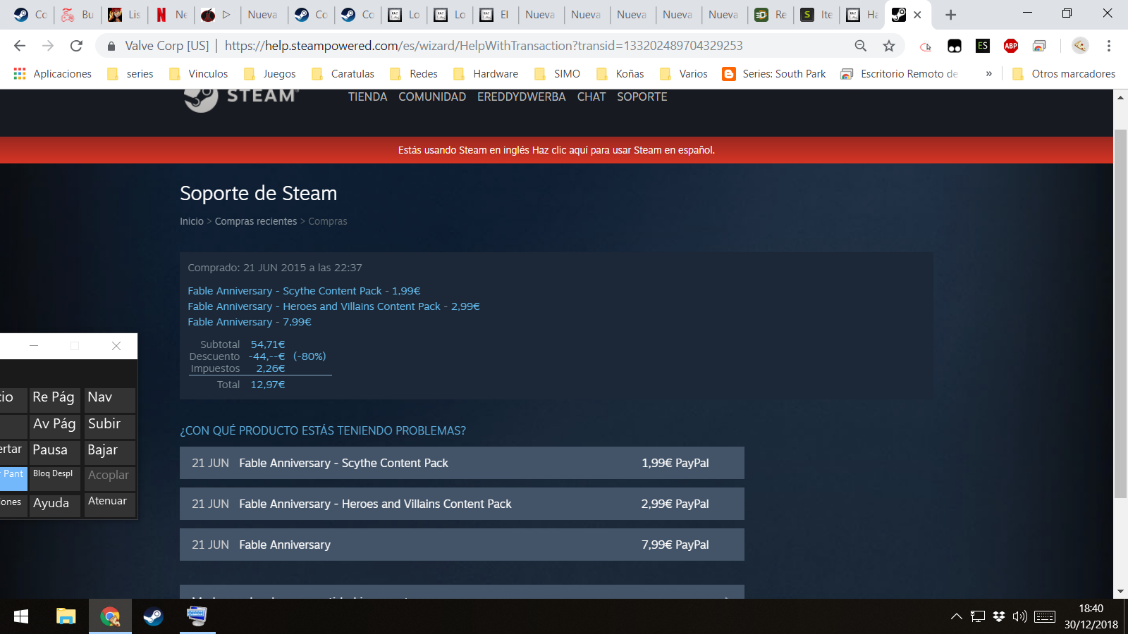Toggle Bloq Despl key on on-screen keyboard
Image resolution: width=1128 pixels, height=634 pixels.
click(54, 478)
